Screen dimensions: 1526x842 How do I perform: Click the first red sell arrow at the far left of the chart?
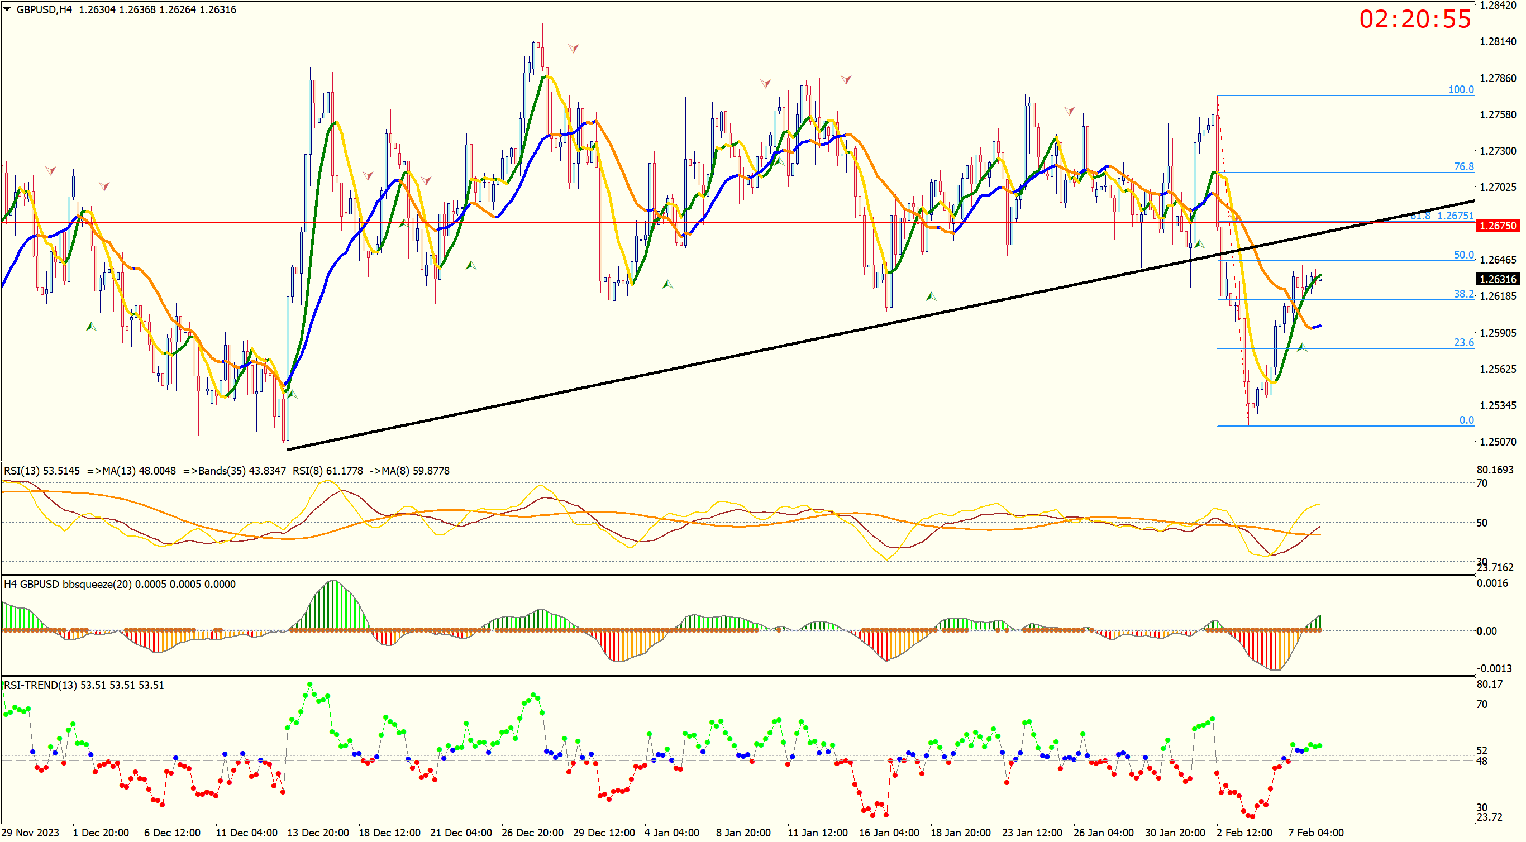(51, 170)
